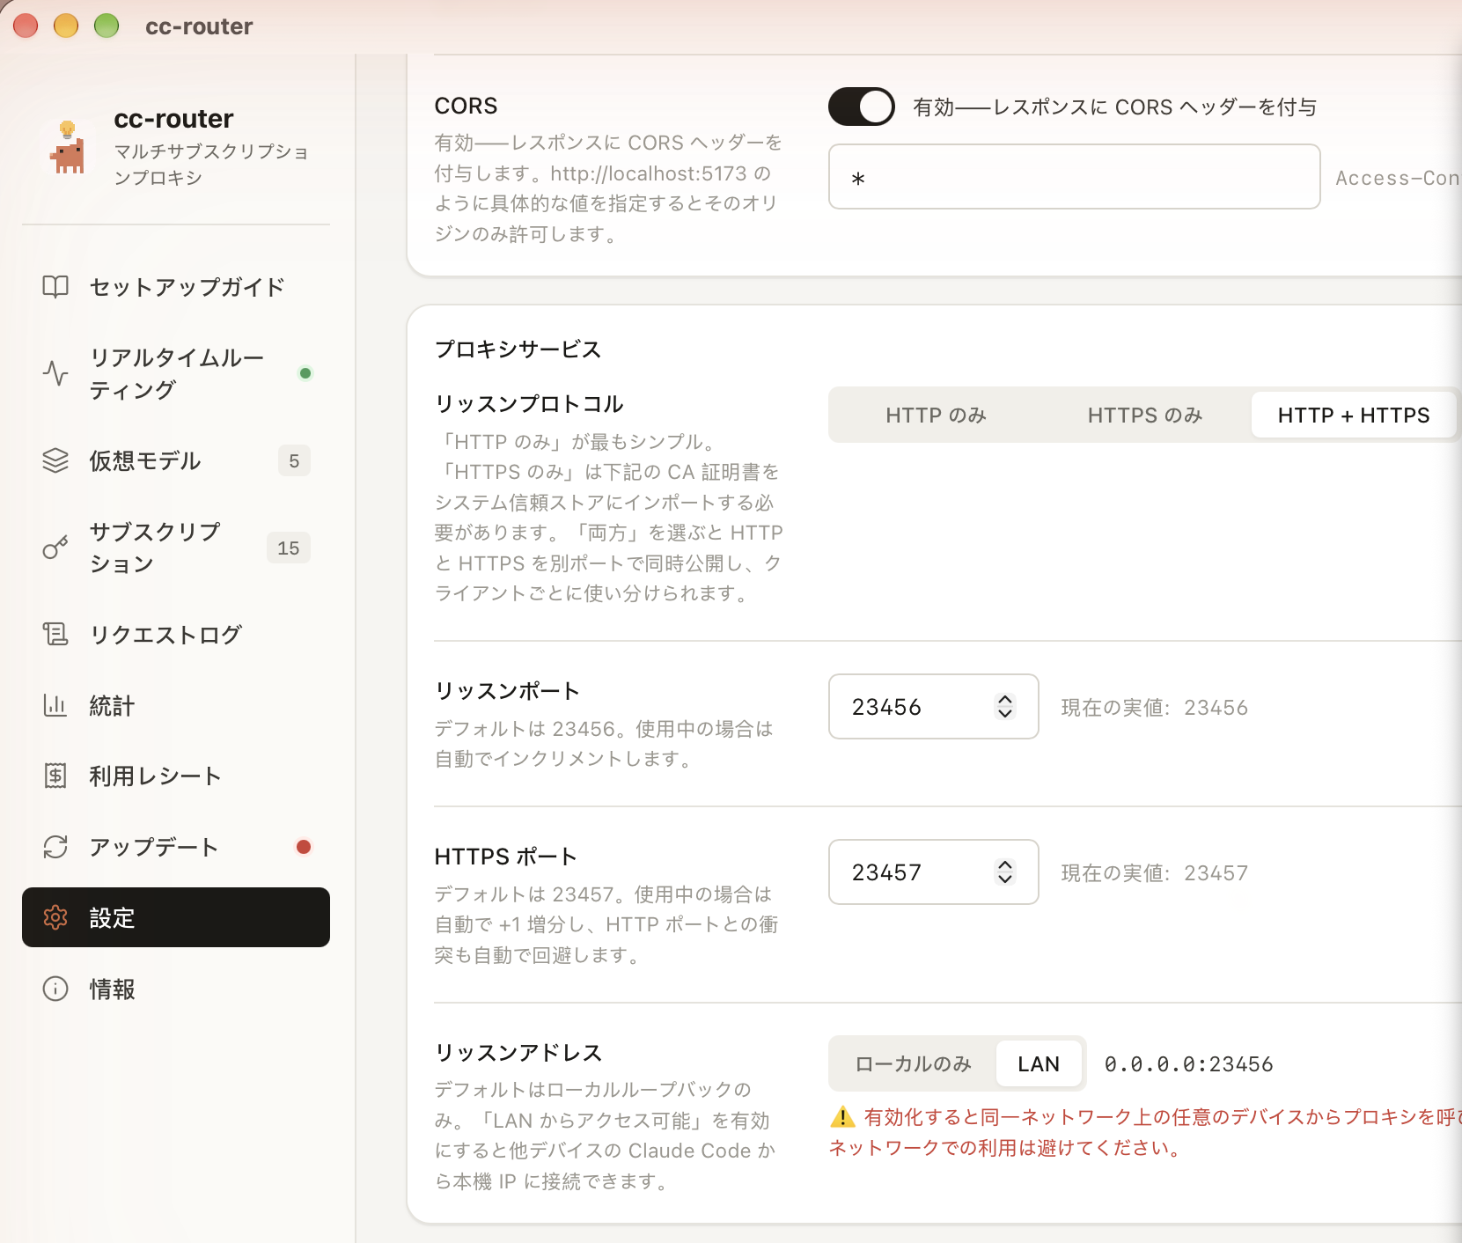Image resolution: width=1462 pixels, height=1243 pixels.
Task: Click the HTTPS ポート number field 23457
Action: (933, 872)
